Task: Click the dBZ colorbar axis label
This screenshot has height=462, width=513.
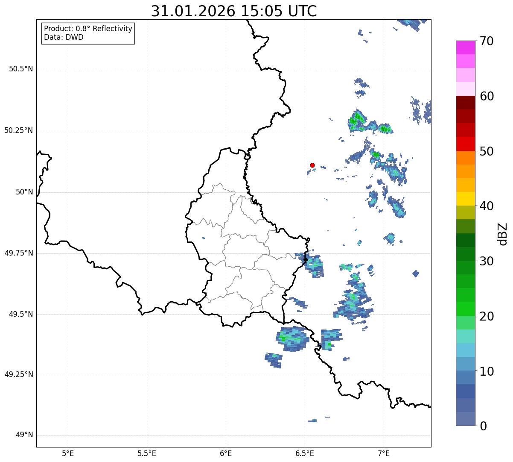Action: coord(503,233)
